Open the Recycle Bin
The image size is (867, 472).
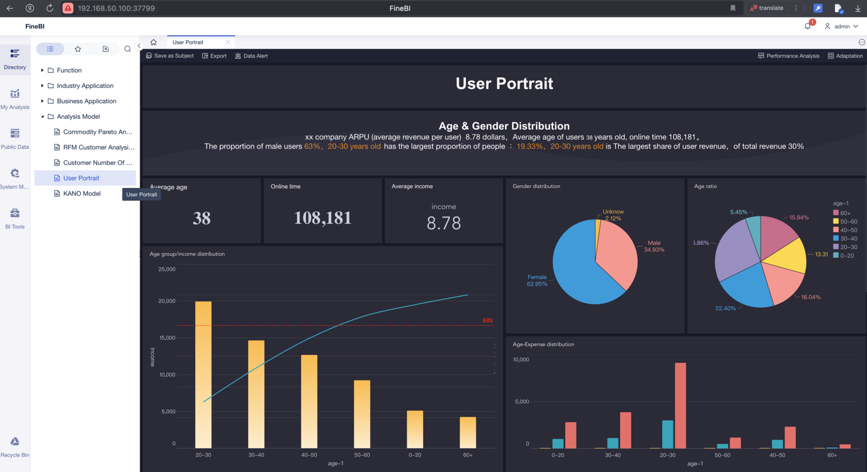point(15,447)
